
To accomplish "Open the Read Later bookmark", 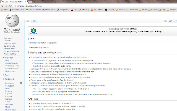I will click(132, 10).
